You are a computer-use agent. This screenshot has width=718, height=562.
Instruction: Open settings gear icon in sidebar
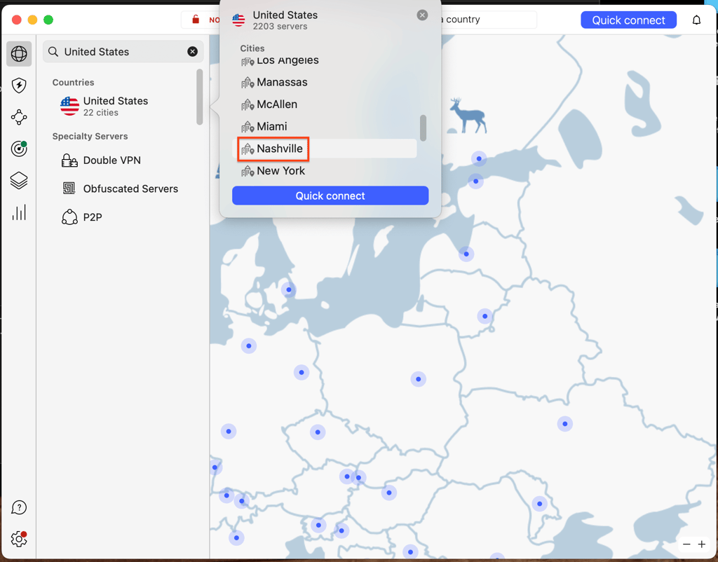coord(19,539)
